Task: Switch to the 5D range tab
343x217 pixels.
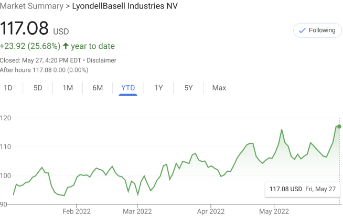Action: click(38, 88)
